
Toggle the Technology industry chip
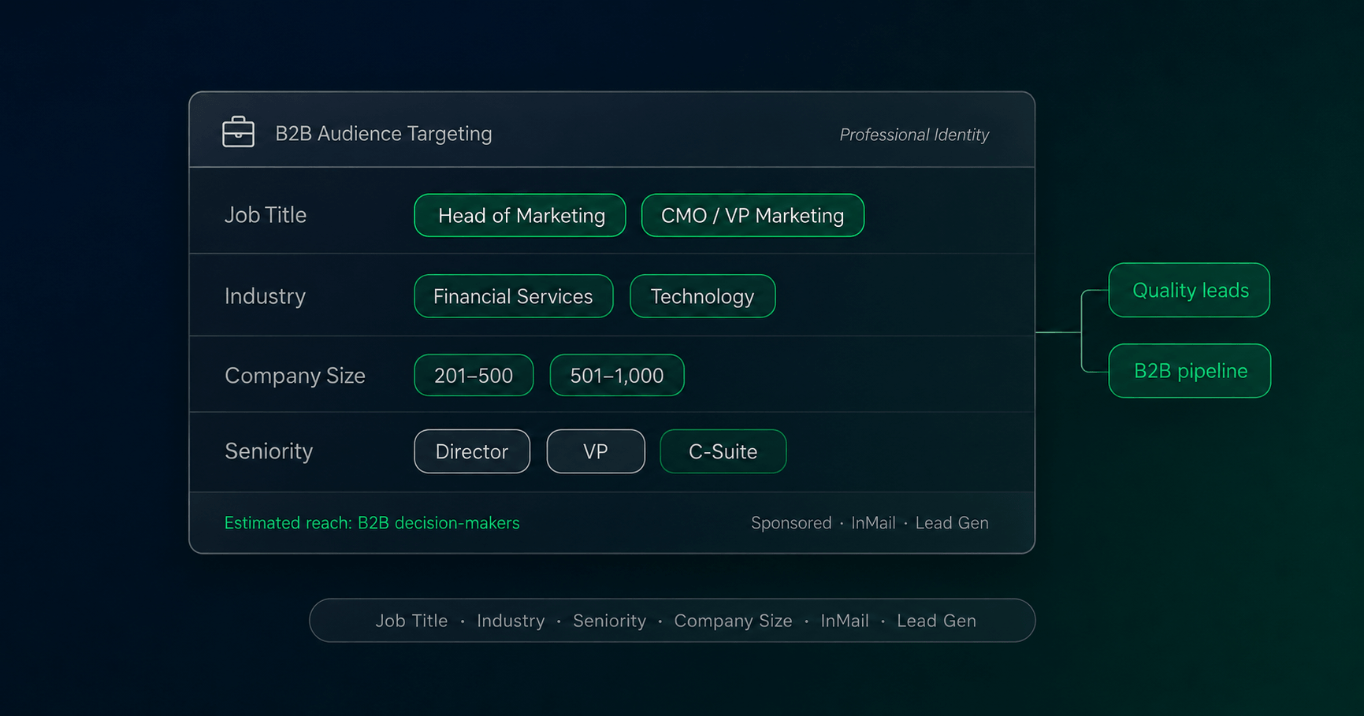coord(703,296)
